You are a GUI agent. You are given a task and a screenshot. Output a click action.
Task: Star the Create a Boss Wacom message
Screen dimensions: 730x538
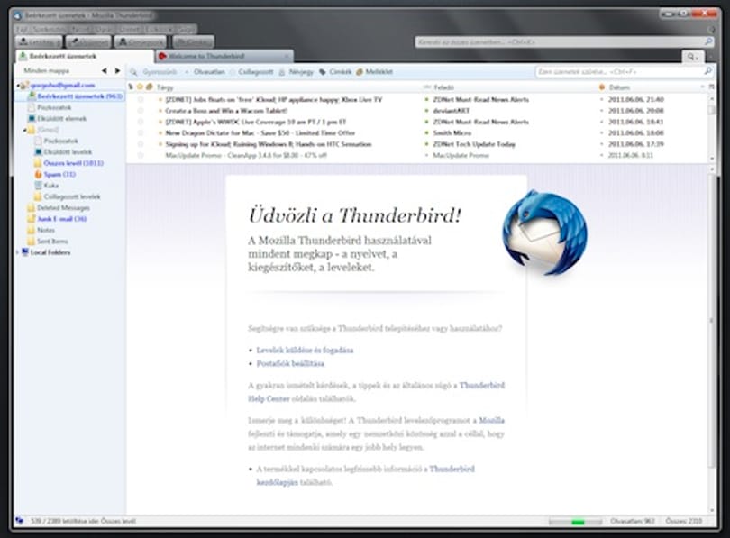click(140, 111)
